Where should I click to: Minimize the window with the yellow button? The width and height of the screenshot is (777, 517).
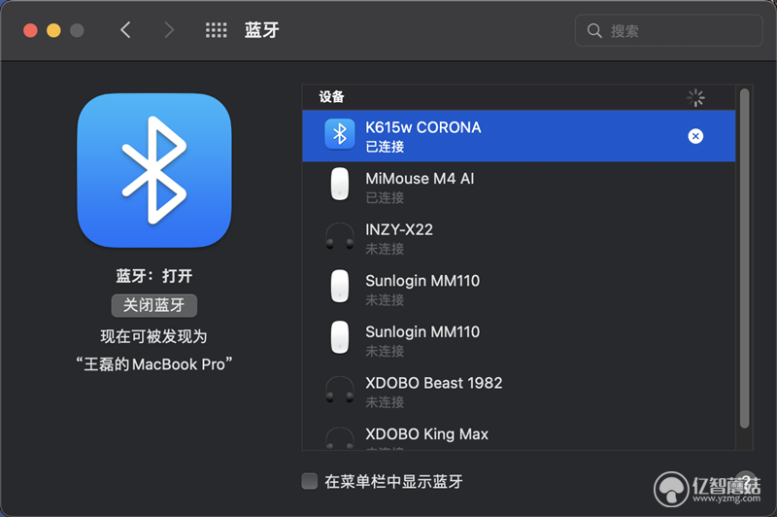tap(53, 31)
